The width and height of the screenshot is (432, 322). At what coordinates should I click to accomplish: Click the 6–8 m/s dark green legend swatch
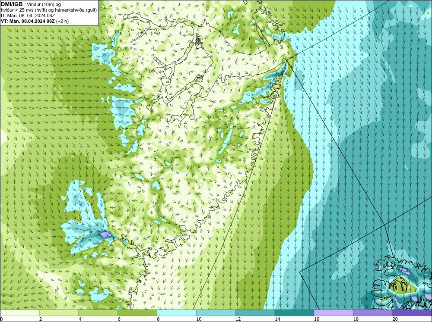tap(137, 313)
